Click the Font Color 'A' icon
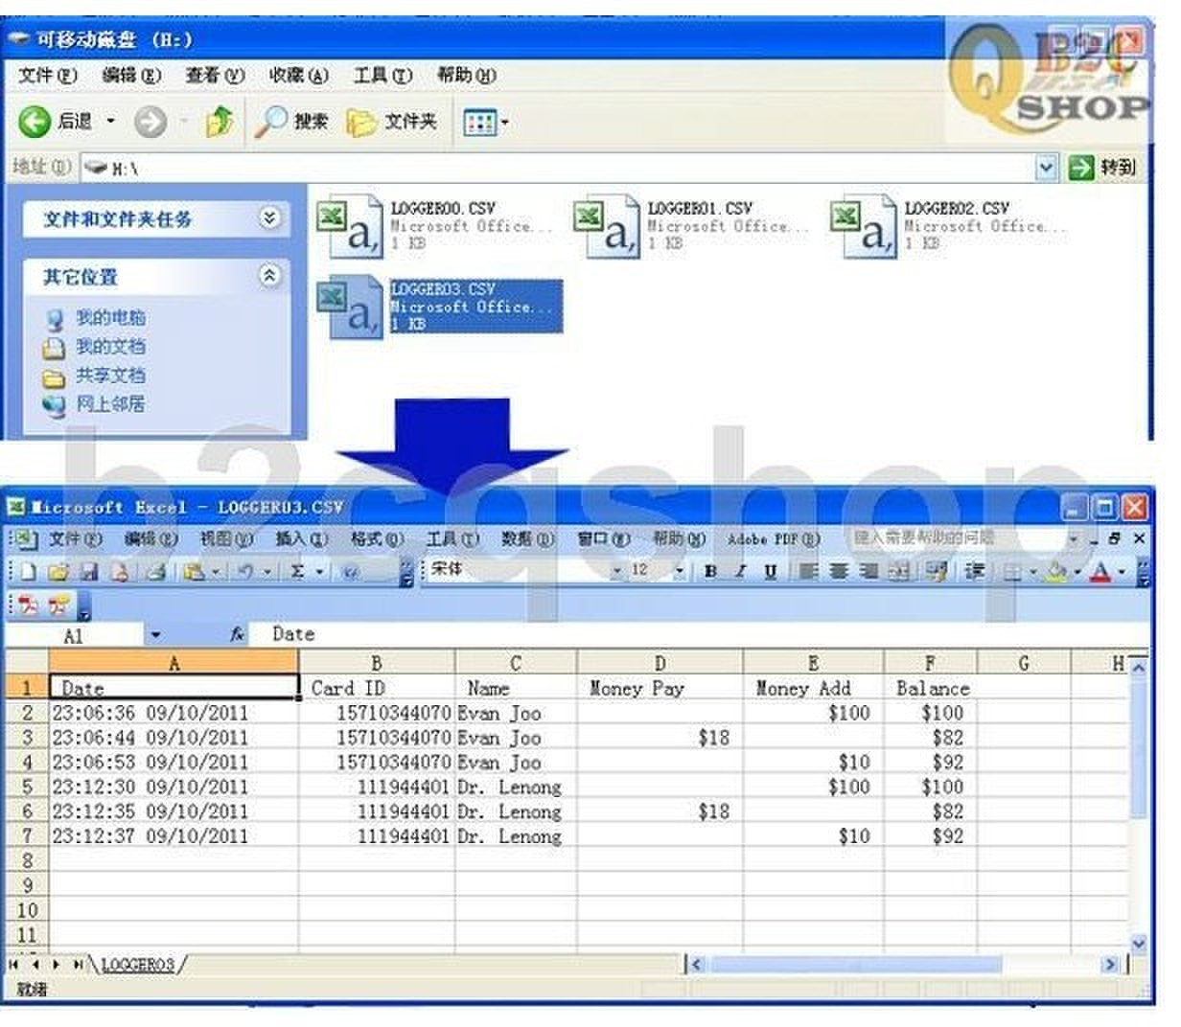This screenshot has height=1027, width=1181. click(x=1100, y=573)
